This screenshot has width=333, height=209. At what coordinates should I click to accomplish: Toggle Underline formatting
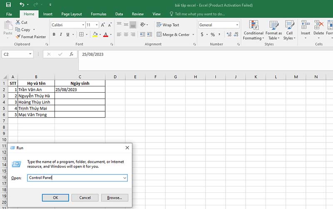click(68, 34)
